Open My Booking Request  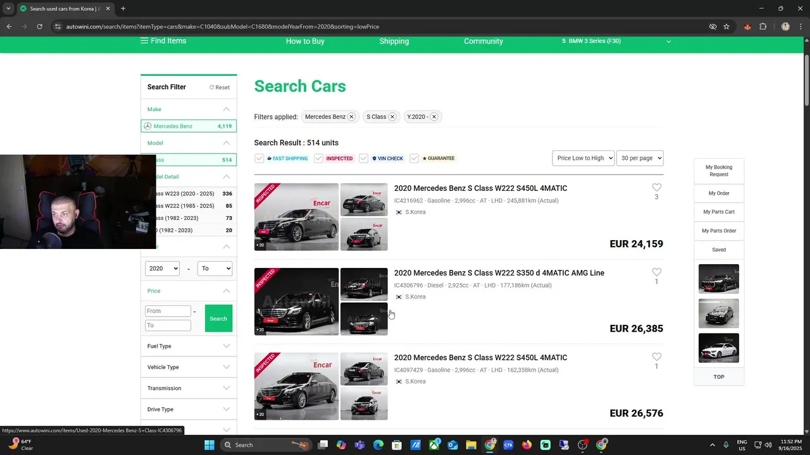pos(719,171)
